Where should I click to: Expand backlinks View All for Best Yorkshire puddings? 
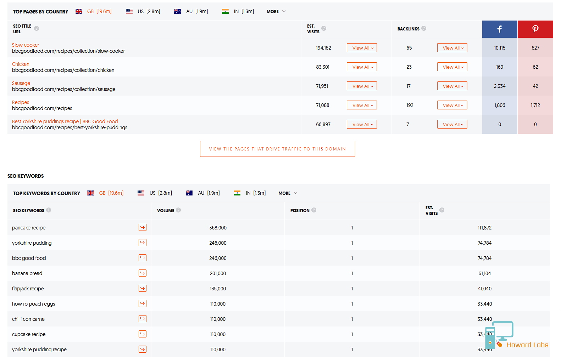pos(452,124)
